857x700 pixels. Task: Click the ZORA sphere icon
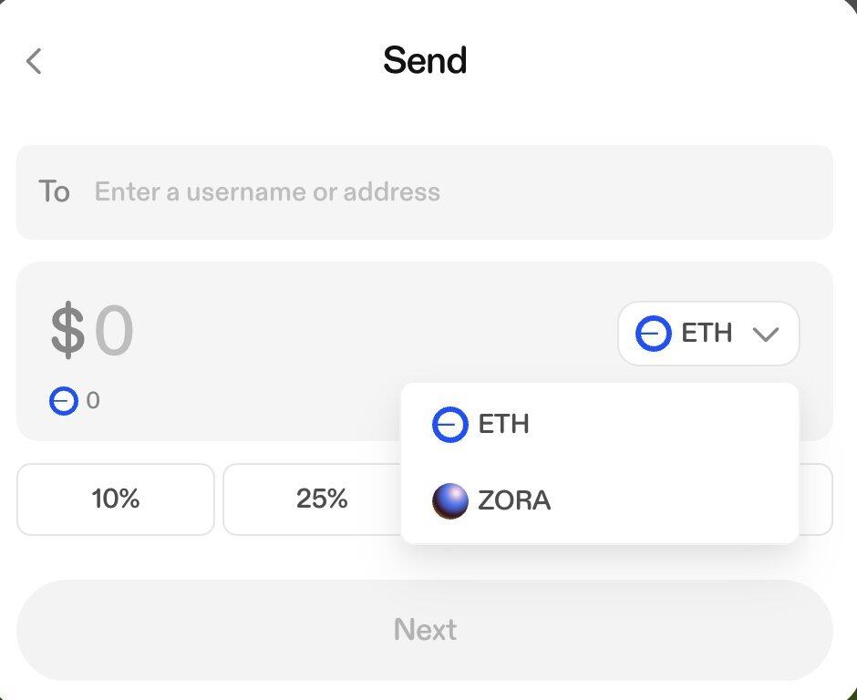point(449,501)
